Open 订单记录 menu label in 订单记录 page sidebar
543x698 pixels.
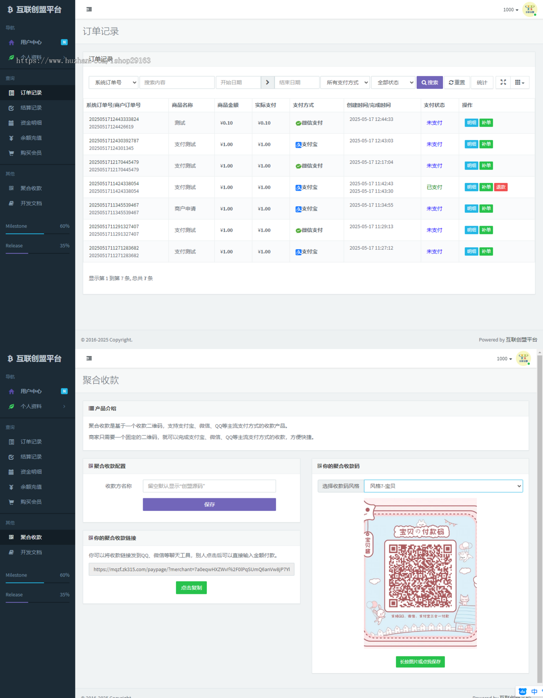click(31, 93)
